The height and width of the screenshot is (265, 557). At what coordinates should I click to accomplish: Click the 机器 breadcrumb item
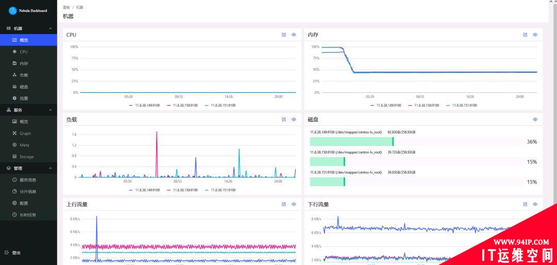[x=79, y=7]
